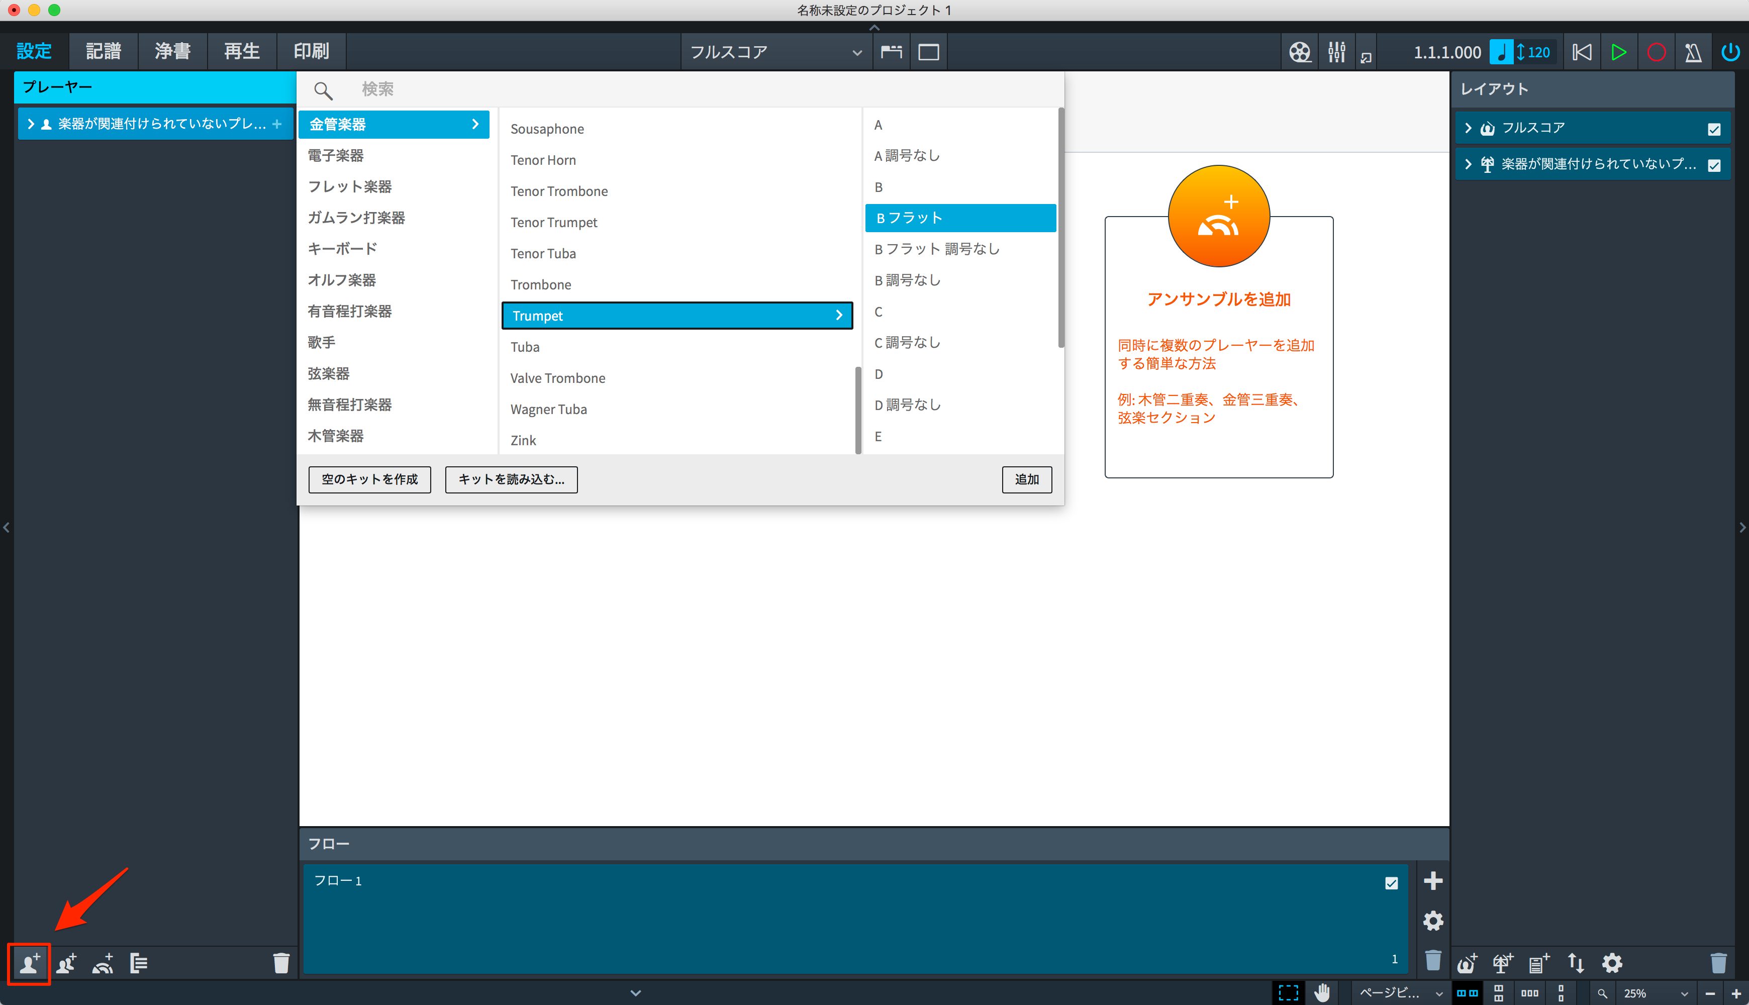Click the add custom score layout icon
The width and height of the screenshot is (1749, 1005).
pos(1539,963)
